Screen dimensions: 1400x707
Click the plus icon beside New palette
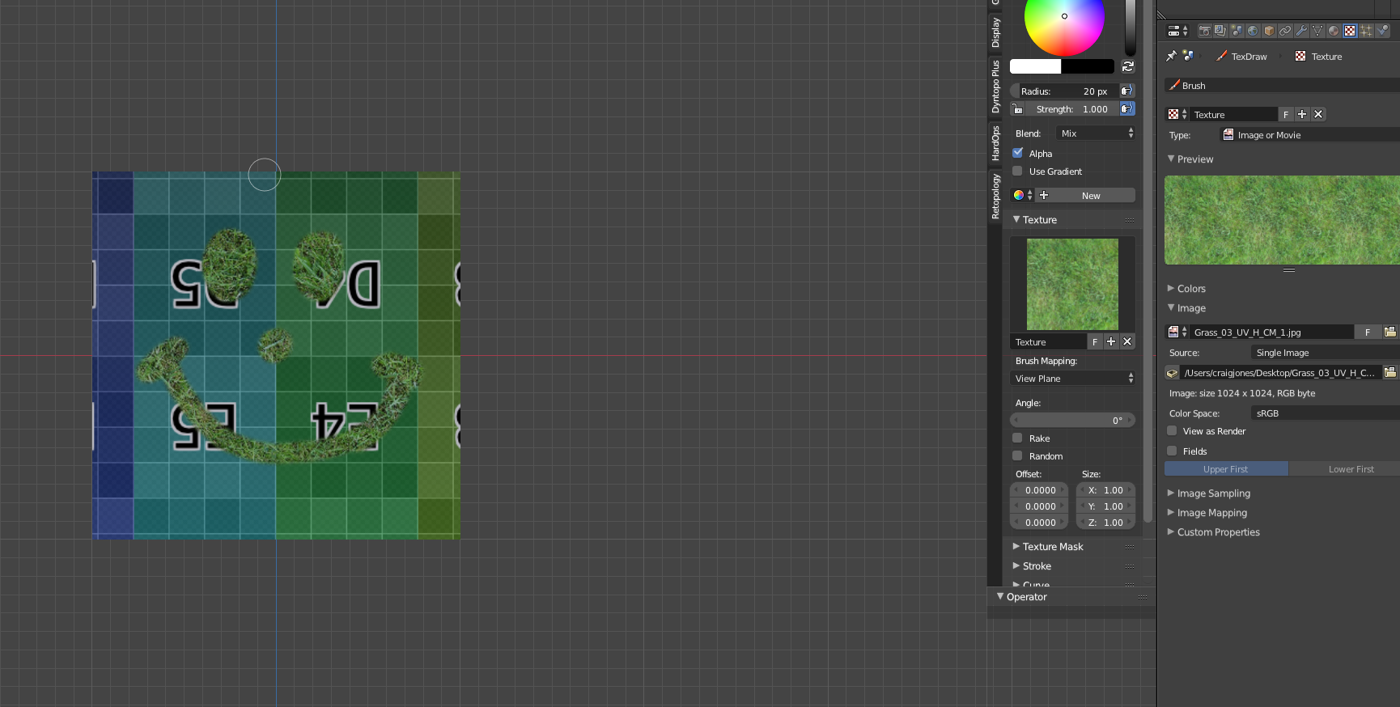tap(1044, 195)
